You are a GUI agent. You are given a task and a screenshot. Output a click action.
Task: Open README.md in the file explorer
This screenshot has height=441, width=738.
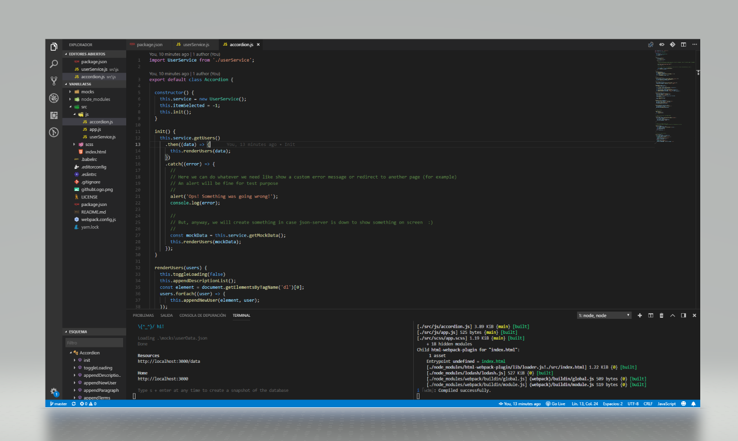[x=95, y=212]
